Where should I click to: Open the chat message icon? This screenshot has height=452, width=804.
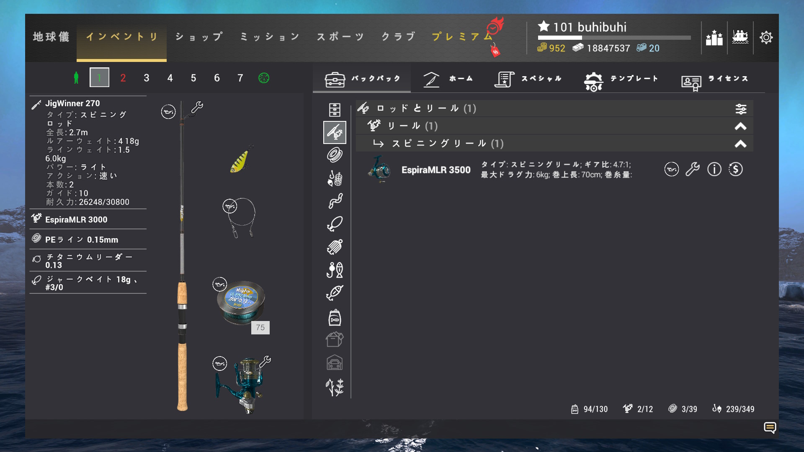tap(770, 427)
